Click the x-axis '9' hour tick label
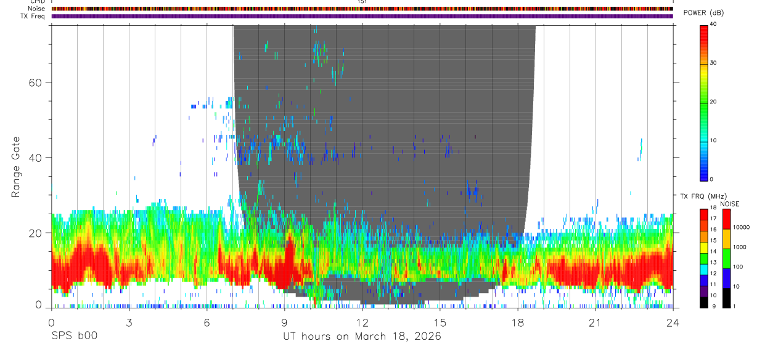Screen dimensions: 757x349 [x=284, y=323]
